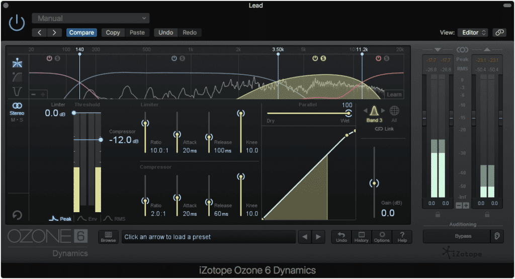The height and width of the screenshot is (279, 515).
Task: Load previous preset with left arrow
Action: pyautogui.click(x=305, y=237)
